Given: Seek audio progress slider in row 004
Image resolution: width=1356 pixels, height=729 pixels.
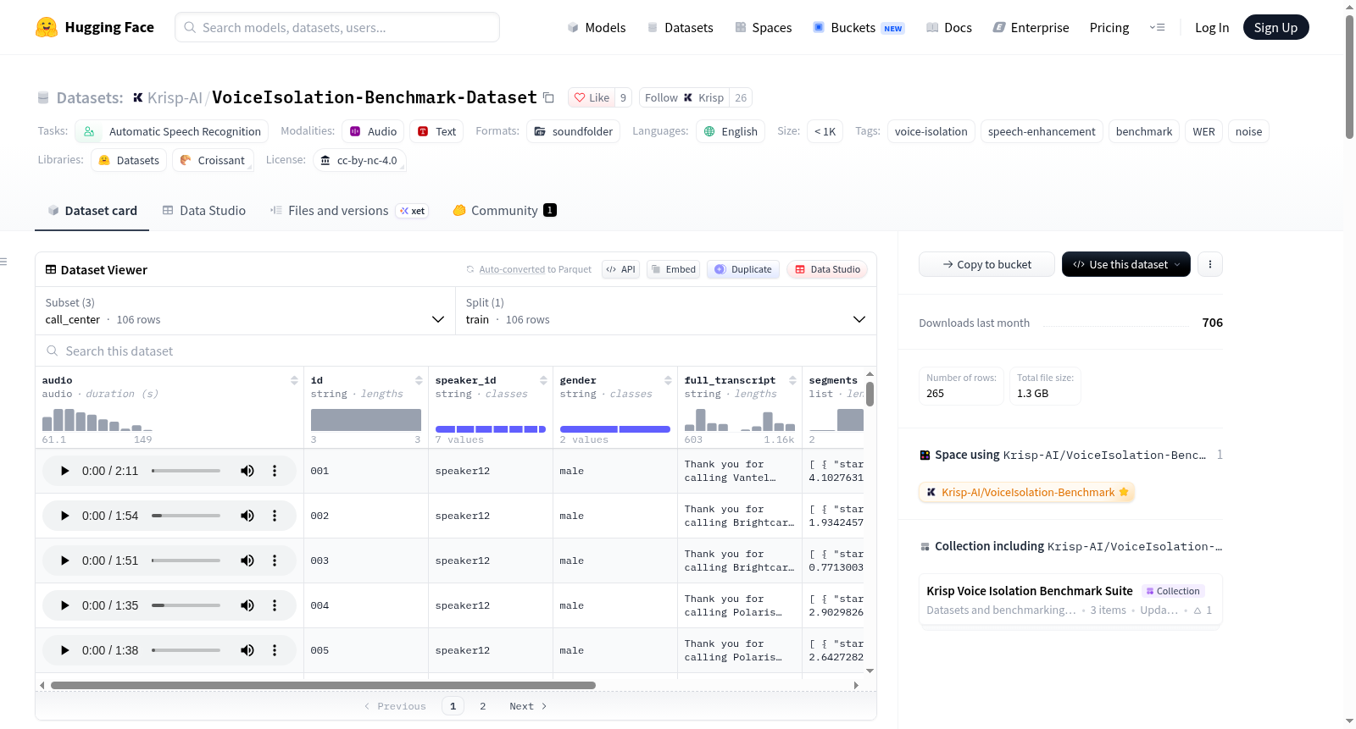Looking at the screenshot, I should click(186, 605).
